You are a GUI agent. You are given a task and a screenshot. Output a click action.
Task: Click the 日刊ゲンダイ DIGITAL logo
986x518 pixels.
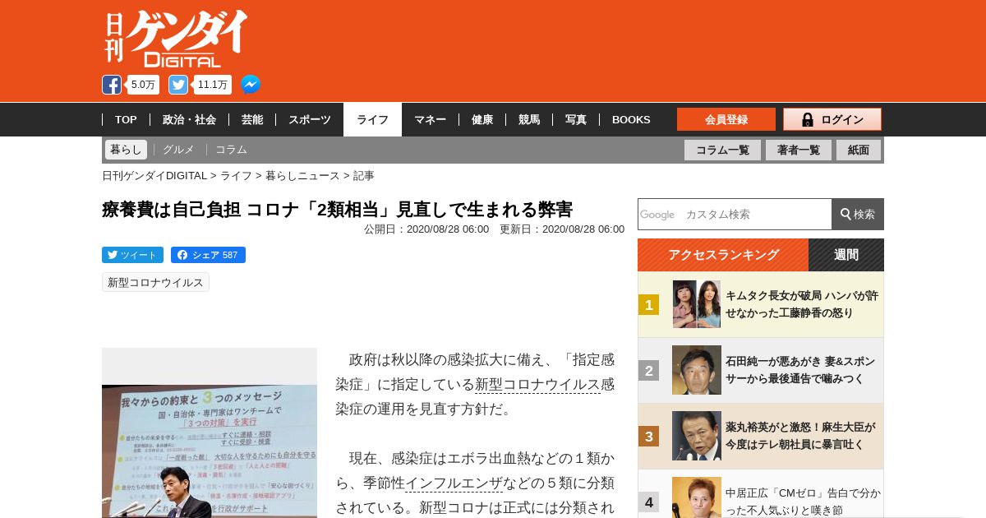pos(176,39)
